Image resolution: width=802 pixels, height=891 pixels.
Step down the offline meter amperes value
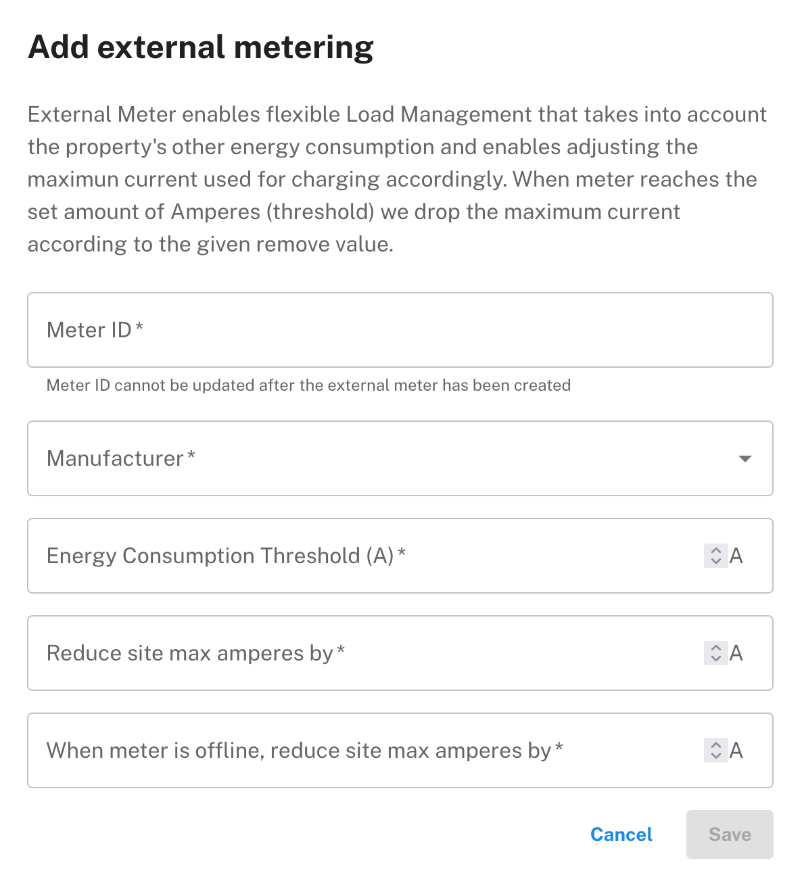coord(715,756)
